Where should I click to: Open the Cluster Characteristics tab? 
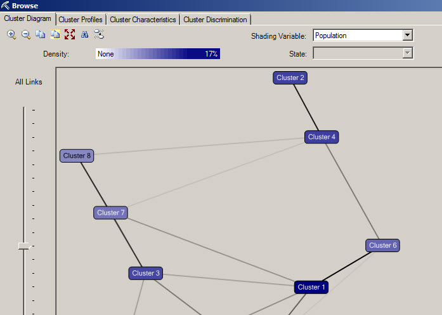point(143,20)
